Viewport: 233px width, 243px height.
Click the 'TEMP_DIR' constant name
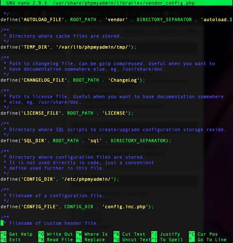[35, 47]
